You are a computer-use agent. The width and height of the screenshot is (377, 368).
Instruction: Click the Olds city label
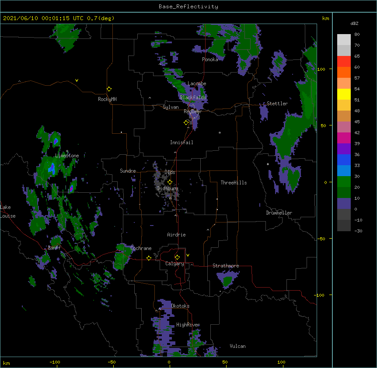point(170,172)
